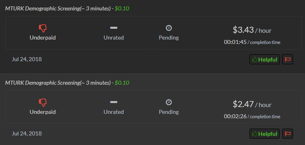305x145 pixels.
Task: Click the $2.47 / hour rate
Action: [252, 104]
